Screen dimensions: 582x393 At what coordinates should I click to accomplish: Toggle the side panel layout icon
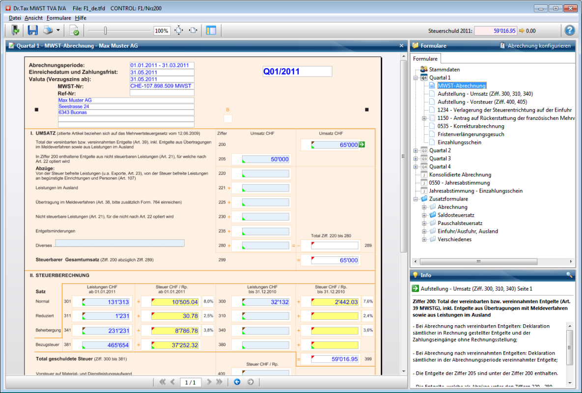211,30
